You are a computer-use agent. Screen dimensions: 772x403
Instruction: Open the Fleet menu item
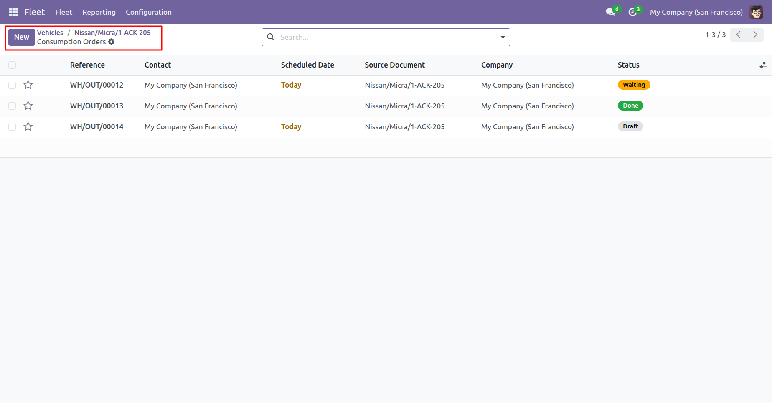pos(64,12)
